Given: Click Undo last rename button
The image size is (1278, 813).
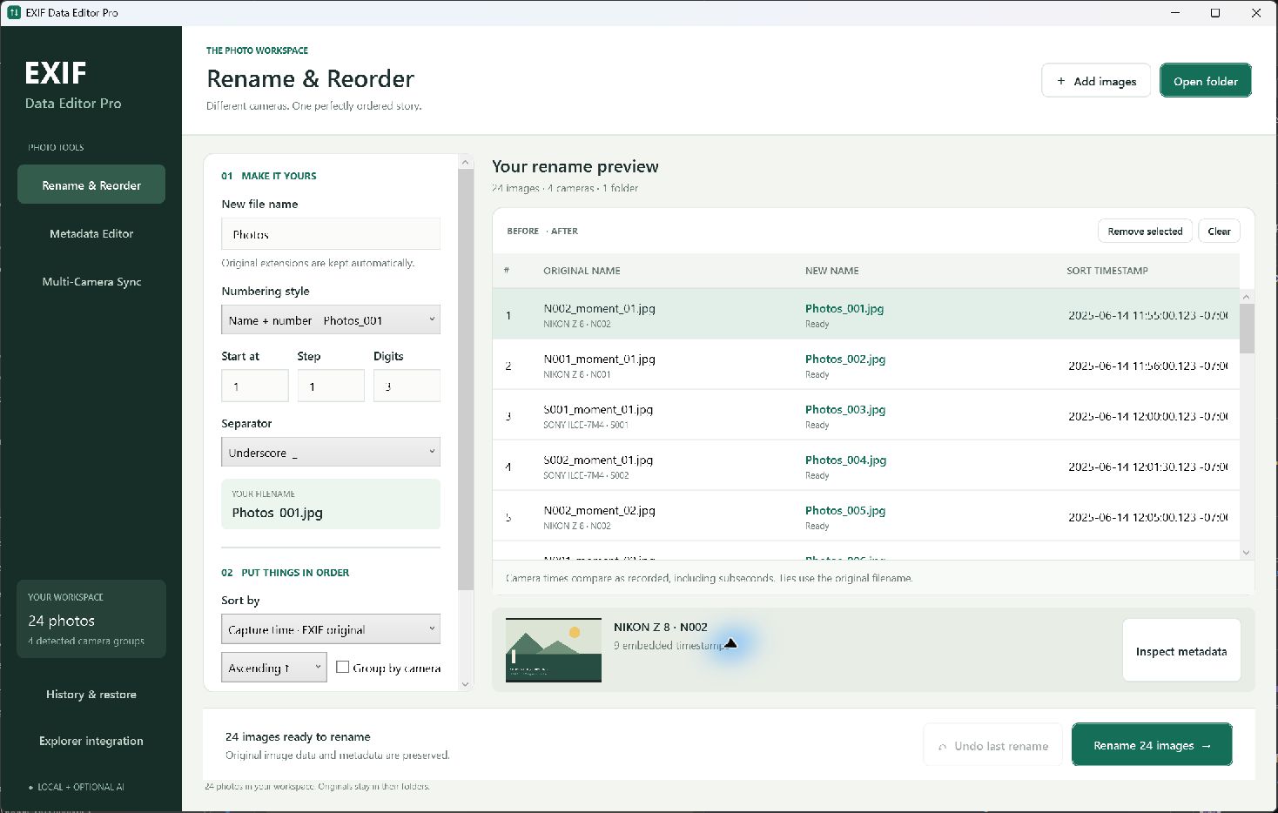Looking at the screenshot, I should (x=992, y=745).
